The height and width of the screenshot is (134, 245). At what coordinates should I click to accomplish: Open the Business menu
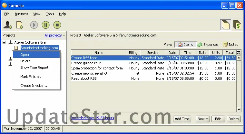[21, 14]
